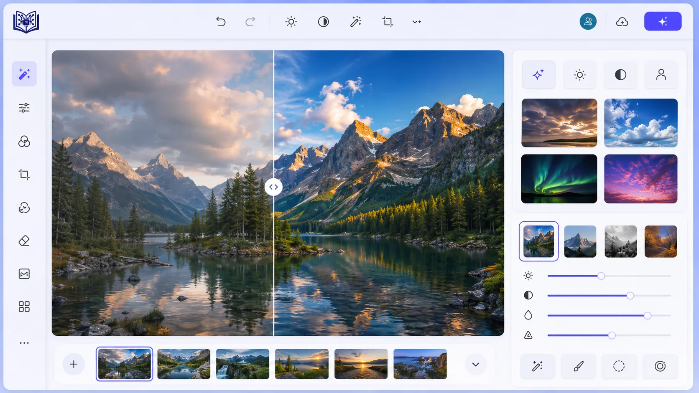Expand the filmstrip with chevron down
The height and width of the screenshot is (393, 699).
[x=475, y=364]
